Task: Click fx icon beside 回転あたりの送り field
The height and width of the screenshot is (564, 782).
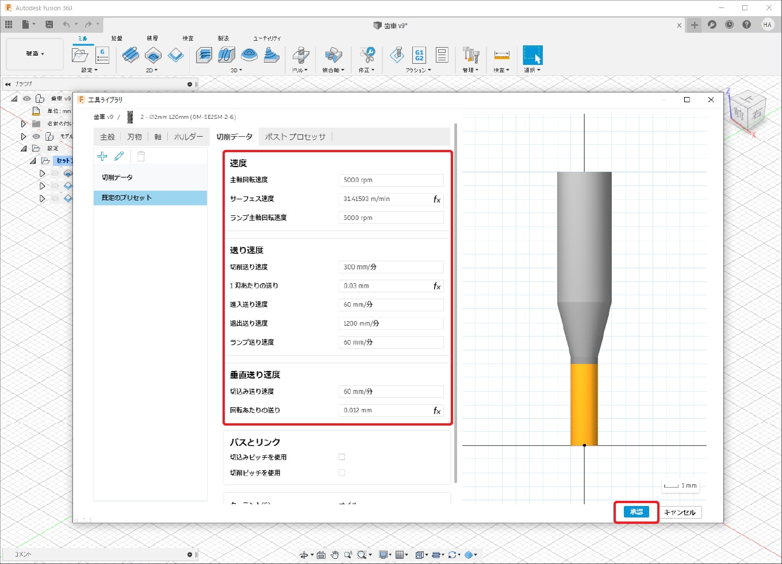Action: (437, 411)
